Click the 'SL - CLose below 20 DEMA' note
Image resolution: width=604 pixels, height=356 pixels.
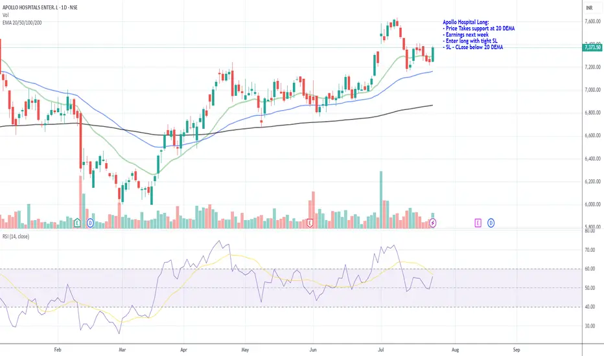(x=473, y=47)
